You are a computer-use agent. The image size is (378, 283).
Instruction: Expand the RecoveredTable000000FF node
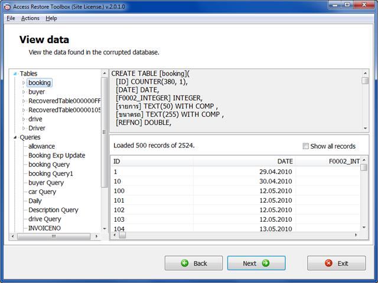click(x=24, y=101)
